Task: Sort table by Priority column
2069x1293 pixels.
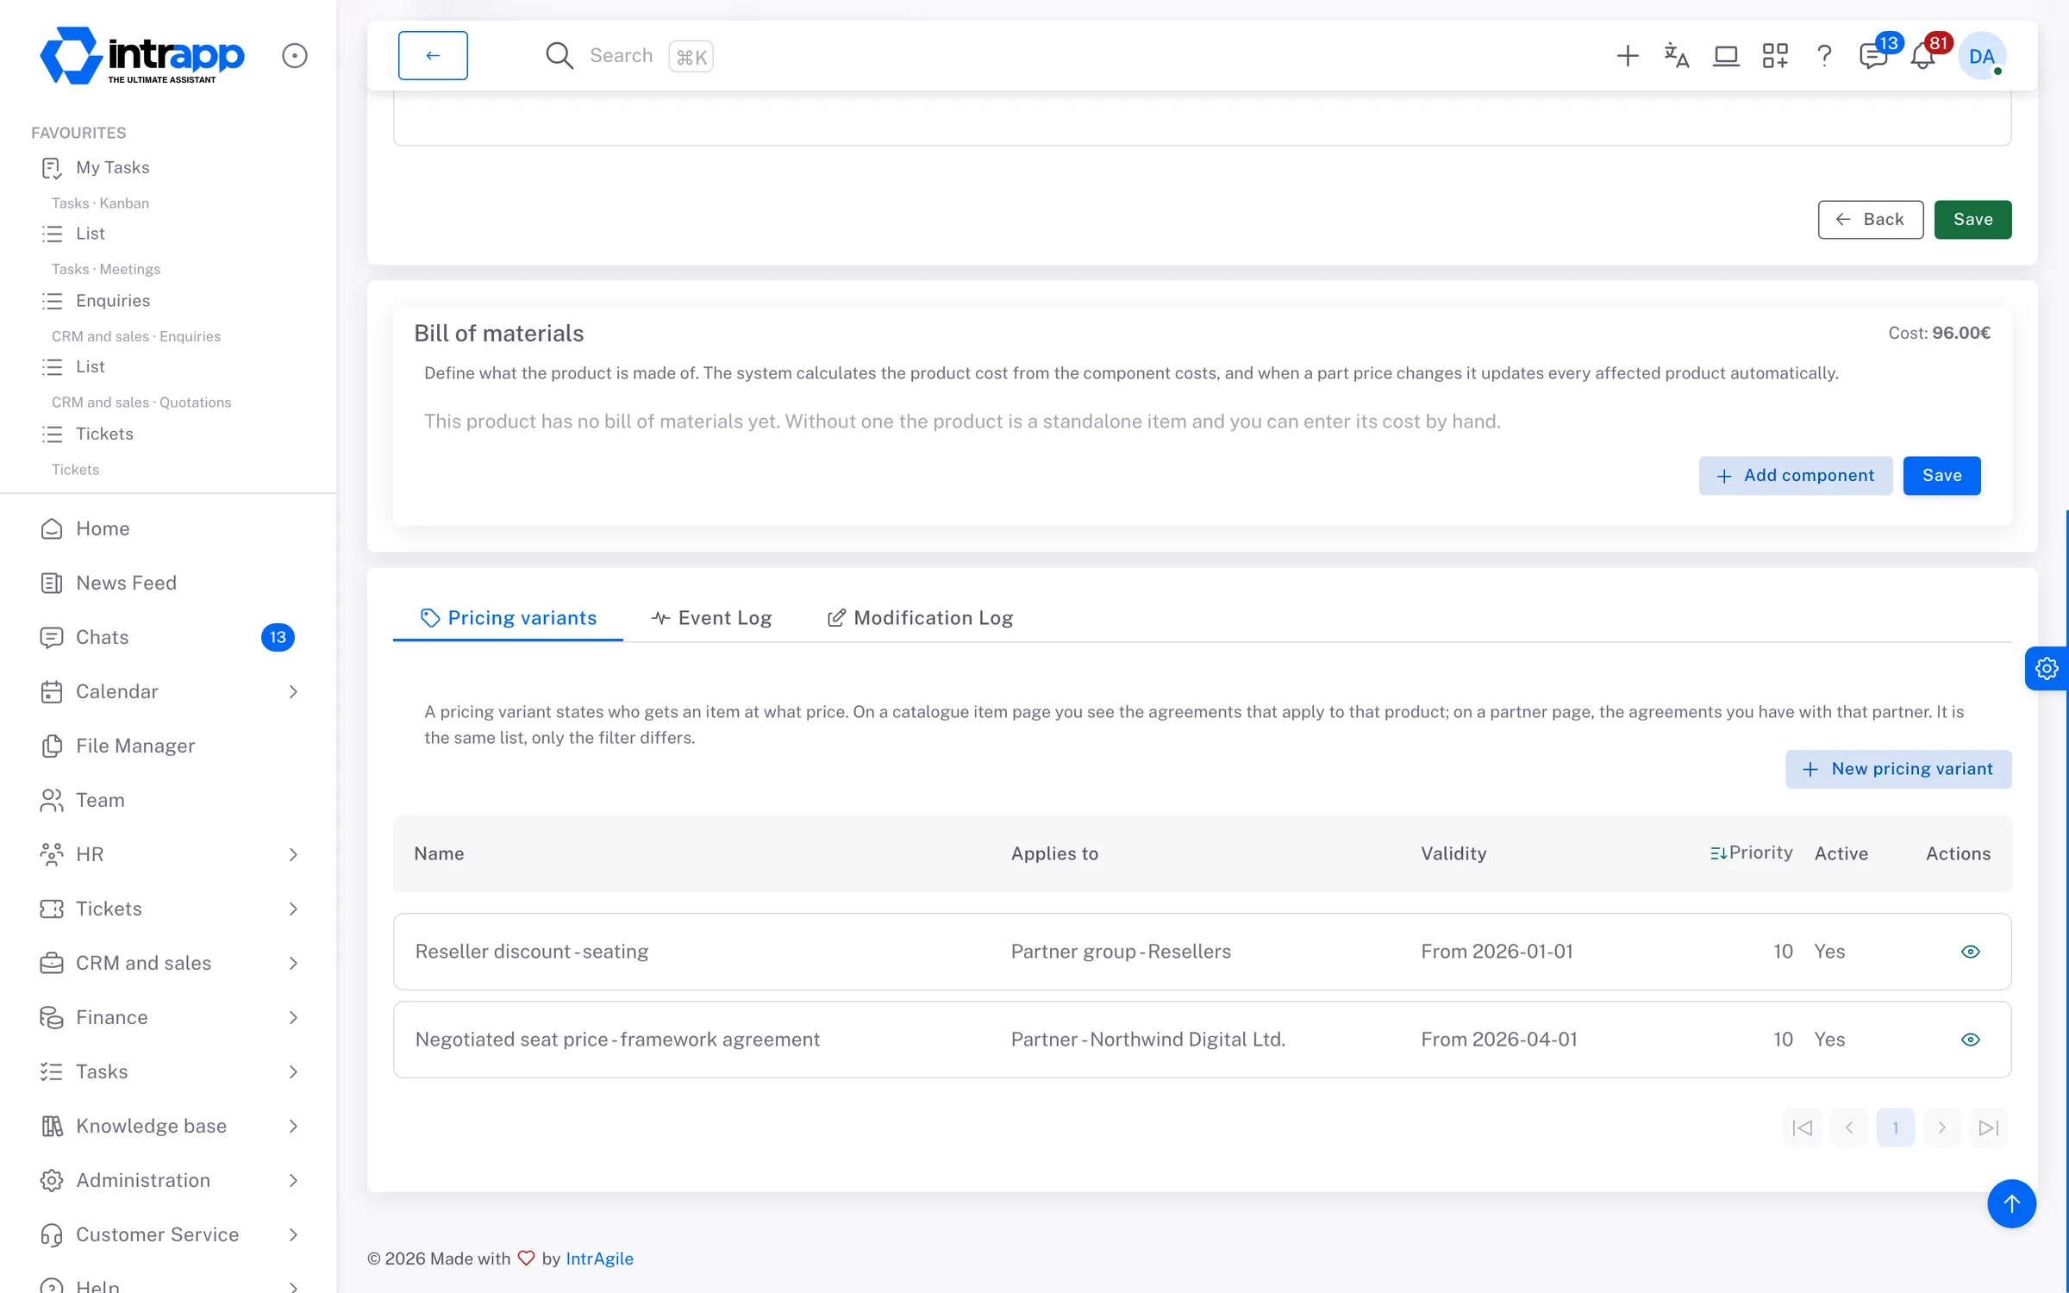Action: point(1751,853)
